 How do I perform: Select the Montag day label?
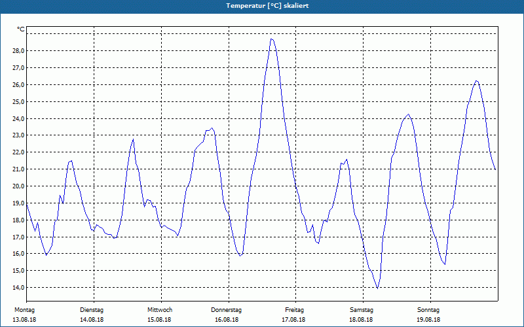tap(24, 310)
